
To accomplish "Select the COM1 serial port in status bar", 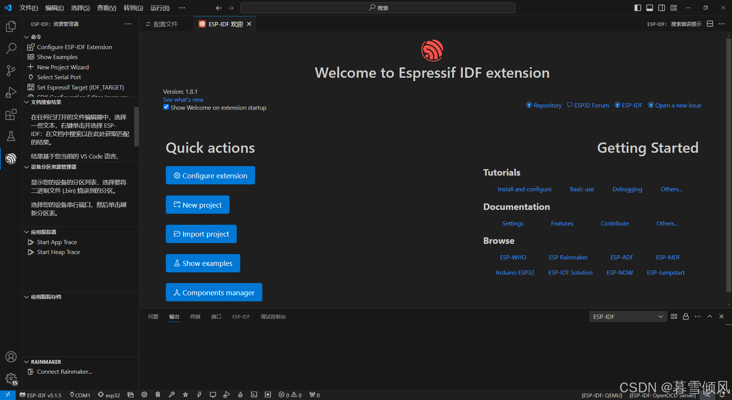I will point(80,395).
